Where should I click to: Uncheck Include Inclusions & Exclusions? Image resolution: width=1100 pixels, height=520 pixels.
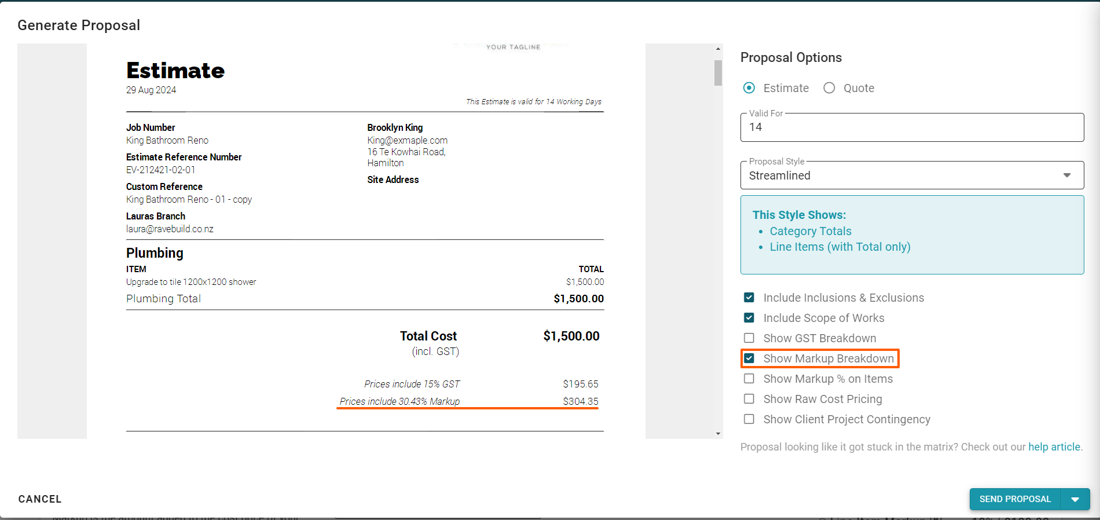click(x=749, y=298)
